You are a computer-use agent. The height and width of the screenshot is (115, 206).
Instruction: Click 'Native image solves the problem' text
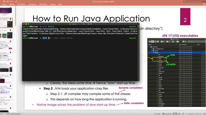[76, 105]
